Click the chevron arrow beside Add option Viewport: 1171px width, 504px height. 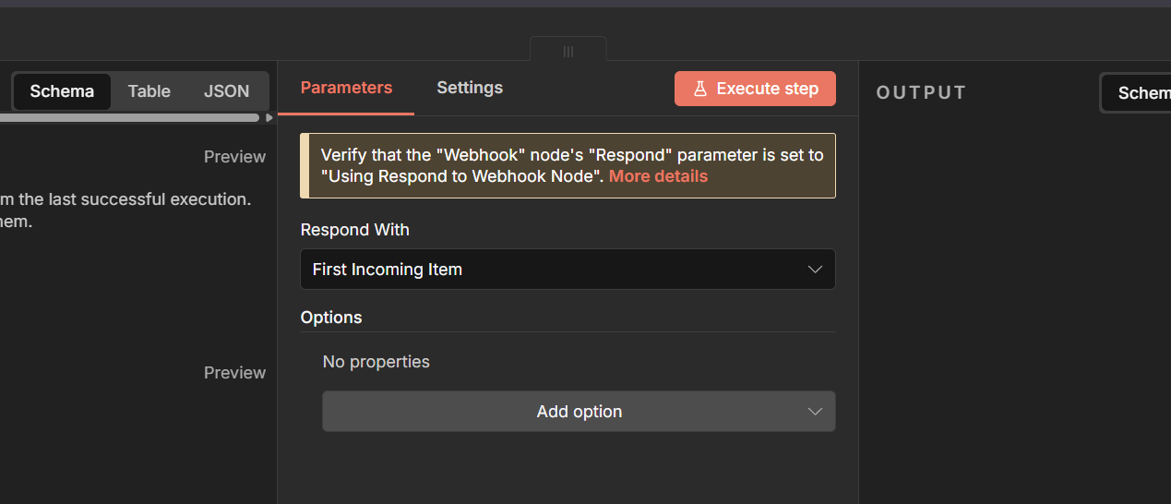(815, 412)
